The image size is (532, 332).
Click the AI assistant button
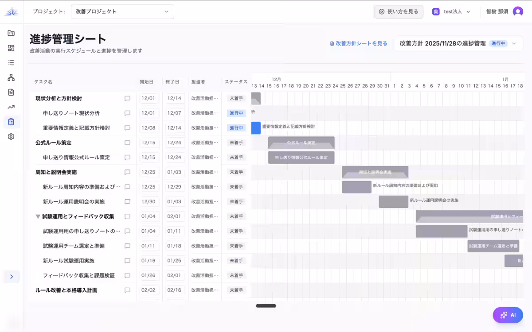pyautogui.click(x=508, y=315)
